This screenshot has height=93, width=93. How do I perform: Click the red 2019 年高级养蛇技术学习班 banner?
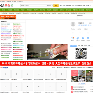[47, 64]
